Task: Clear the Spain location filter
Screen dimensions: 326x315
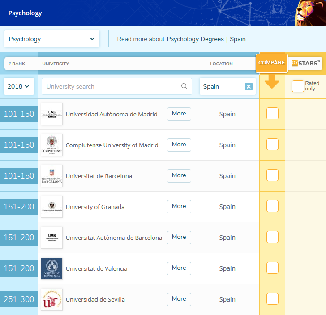Action: pos(249,86)
